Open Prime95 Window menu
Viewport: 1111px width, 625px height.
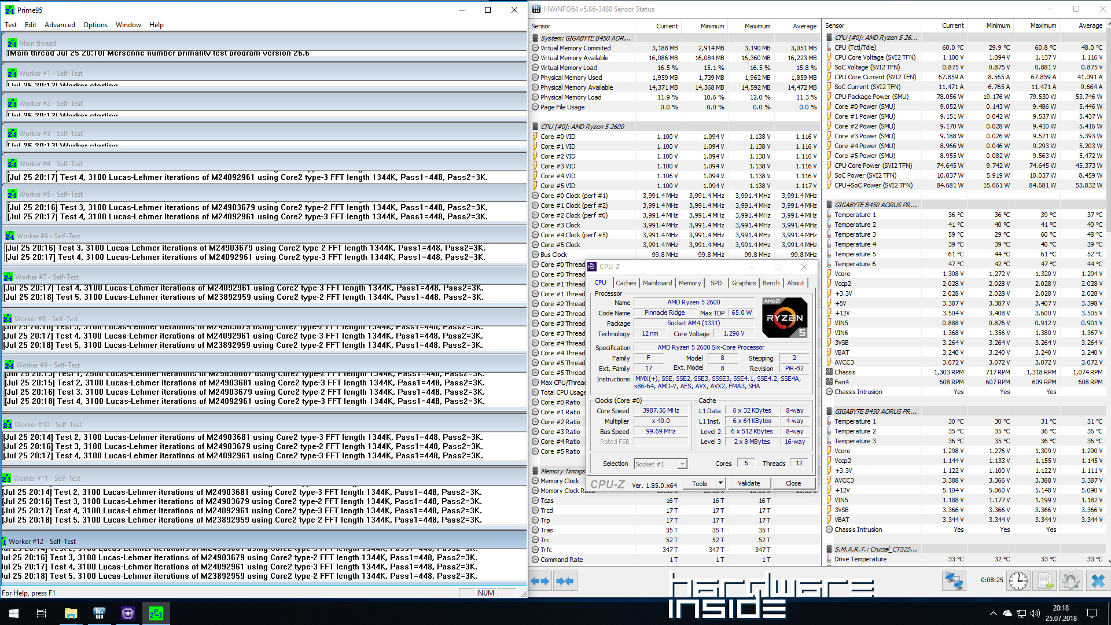click(x=128, y=25)
